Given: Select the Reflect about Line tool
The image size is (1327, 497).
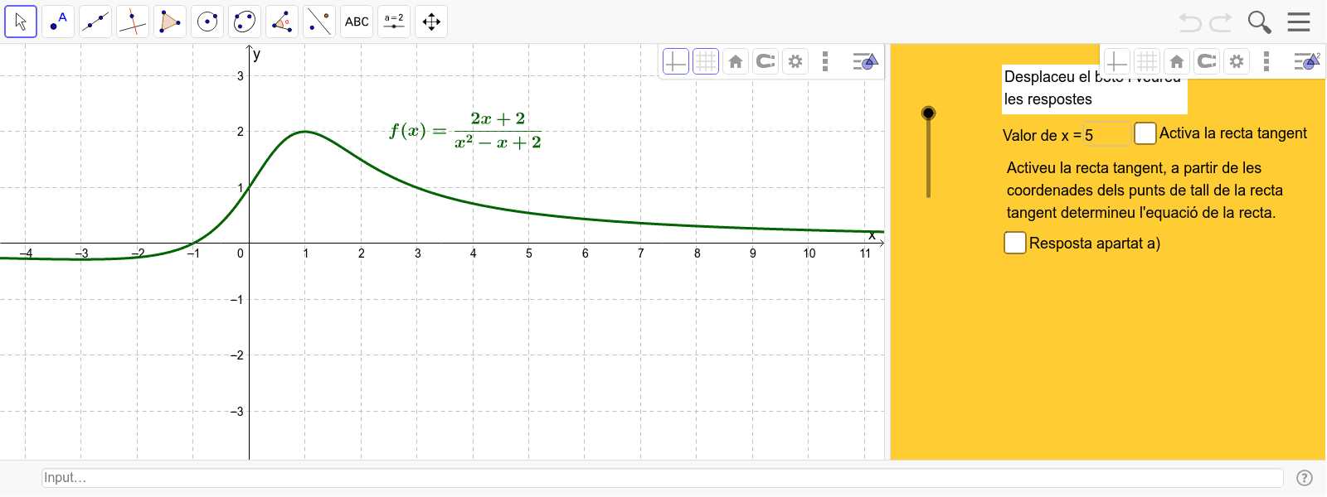Looking at the screenshot, I should [x=319, y=22].
